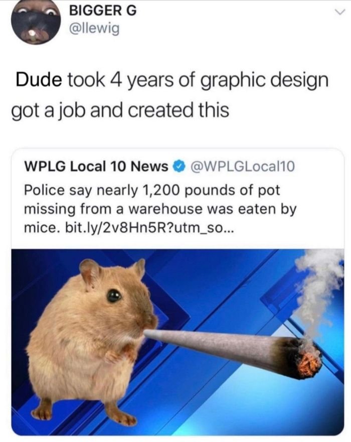Click the "got a job and created this" line

(120, 110)
